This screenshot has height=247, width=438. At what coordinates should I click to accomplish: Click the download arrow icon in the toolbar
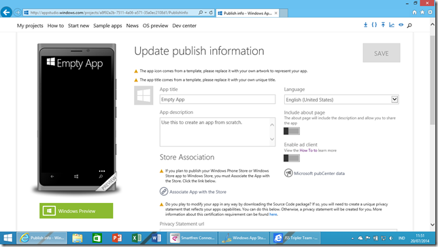365,25
